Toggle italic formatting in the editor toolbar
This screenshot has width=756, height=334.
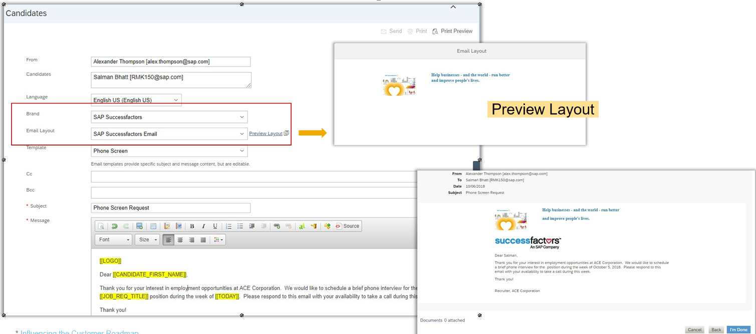coord(203,226)
